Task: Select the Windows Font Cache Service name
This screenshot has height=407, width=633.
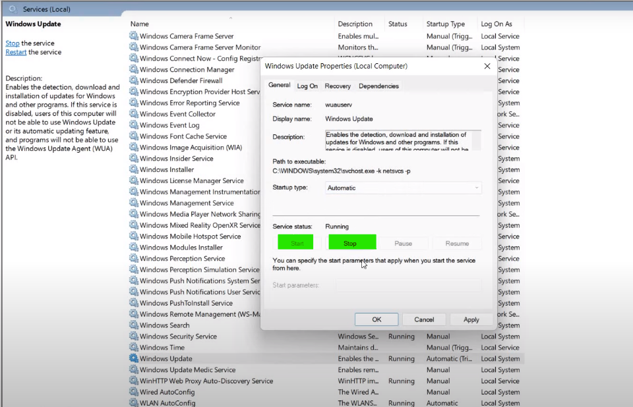Action: pos(183,136)
